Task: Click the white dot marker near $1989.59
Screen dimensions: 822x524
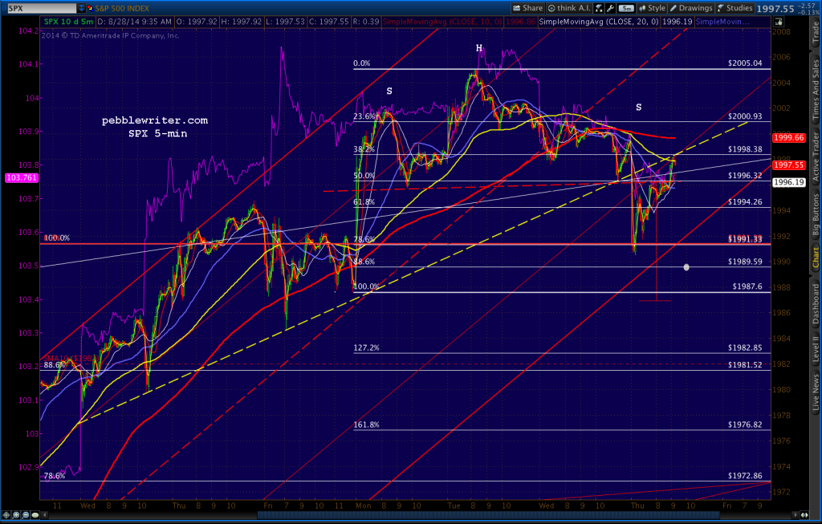Action: 686,267
